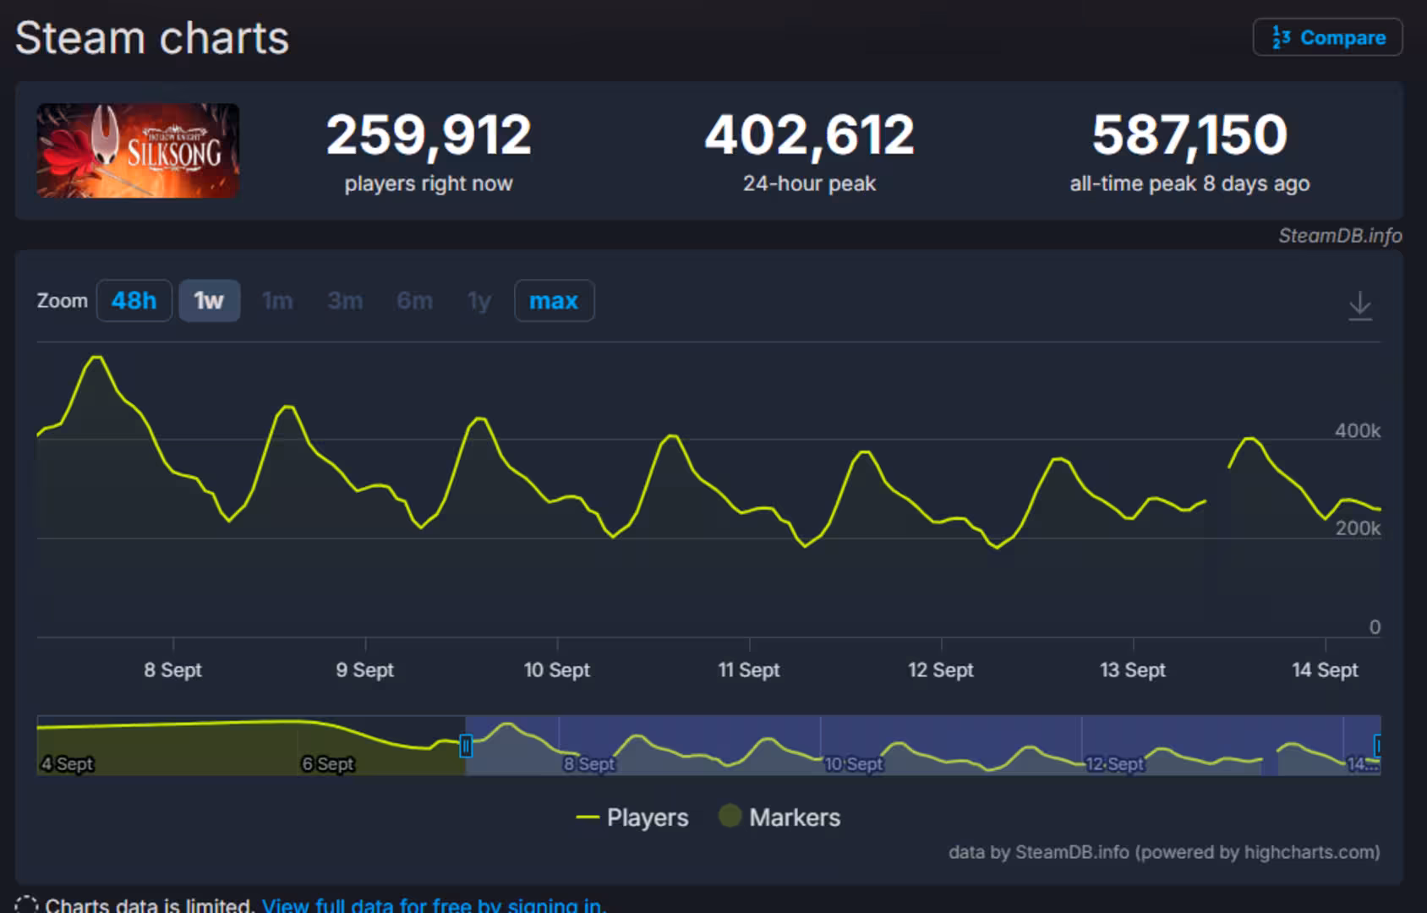Enable the 48h zoom preset
1427x913 pixels.
[x=134, y=300]
